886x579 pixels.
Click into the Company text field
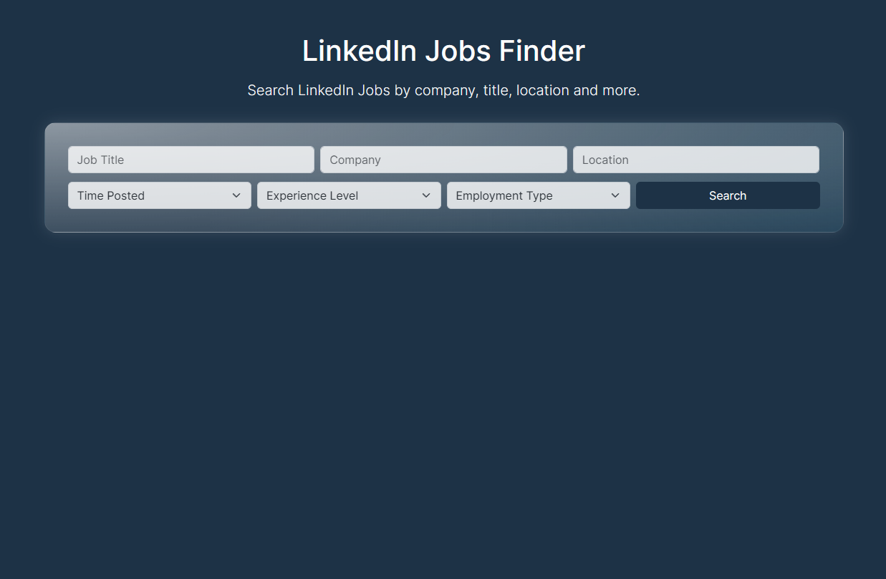pos(443,160)
